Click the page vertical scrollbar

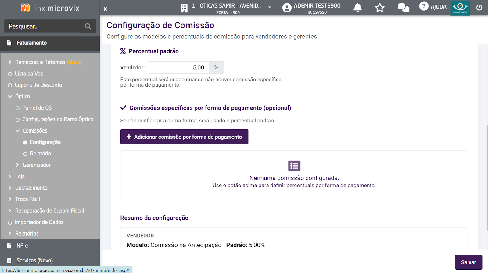click(x=487, y=177)
